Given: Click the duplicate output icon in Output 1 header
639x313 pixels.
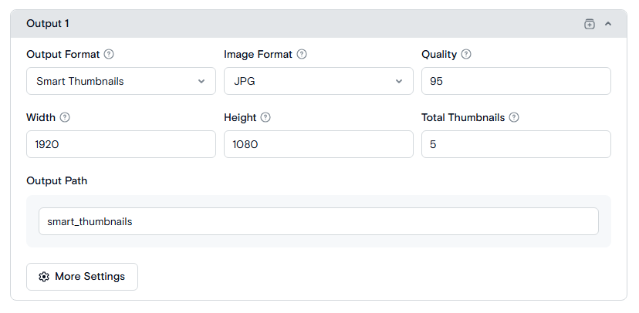Looking at the screenshot, I should click(x=590, y=24).
